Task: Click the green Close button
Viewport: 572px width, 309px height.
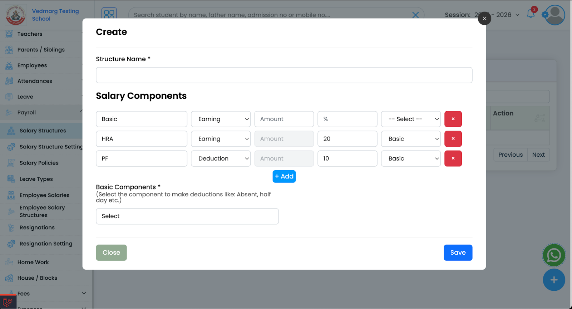Action: pos(111,252)
